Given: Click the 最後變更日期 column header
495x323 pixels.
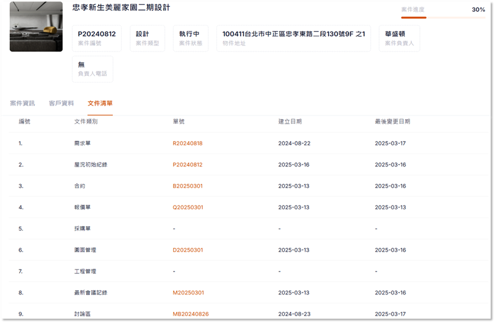Looking at the screenshot, I should pyautogui.click(x=392, y=122).
